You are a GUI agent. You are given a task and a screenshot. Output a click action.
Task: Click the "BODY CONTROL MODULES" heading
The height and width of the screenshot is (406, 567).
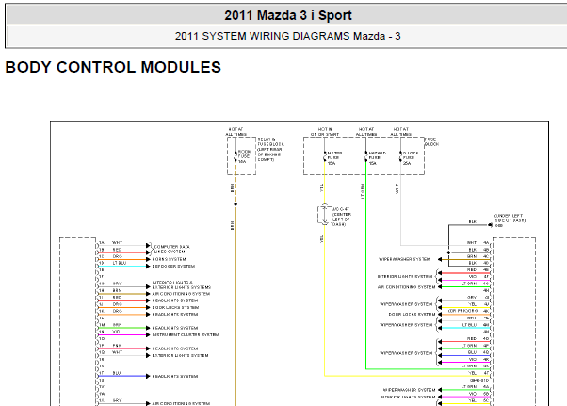[x=113, y=67]
